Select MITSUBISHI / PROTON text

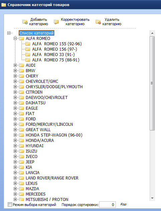(47, 200)
